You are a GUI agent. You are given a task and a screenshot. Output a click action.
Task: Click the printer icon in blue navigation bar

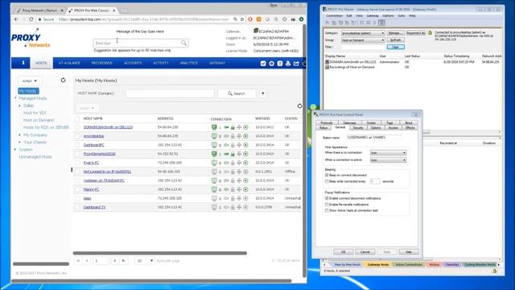pos(288,64)
